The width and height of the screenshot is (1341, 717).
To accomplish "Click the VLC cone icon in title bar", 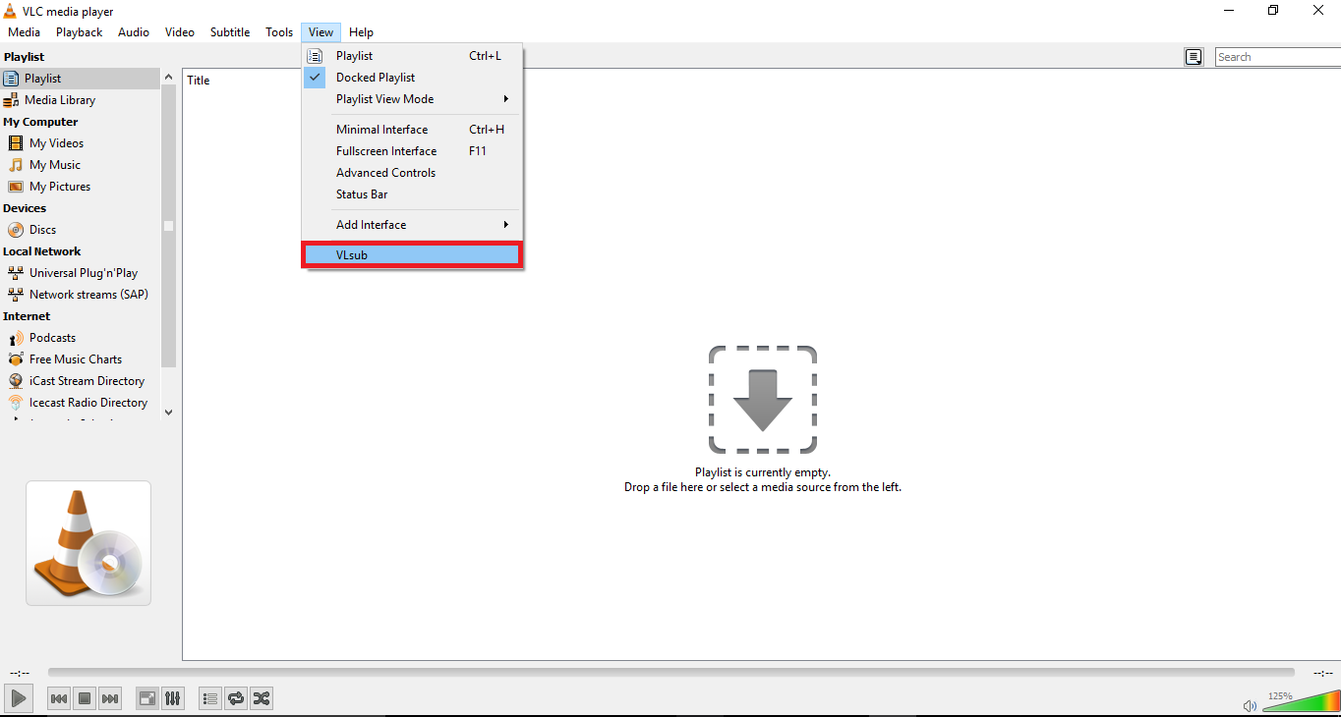I will (10, 11).
